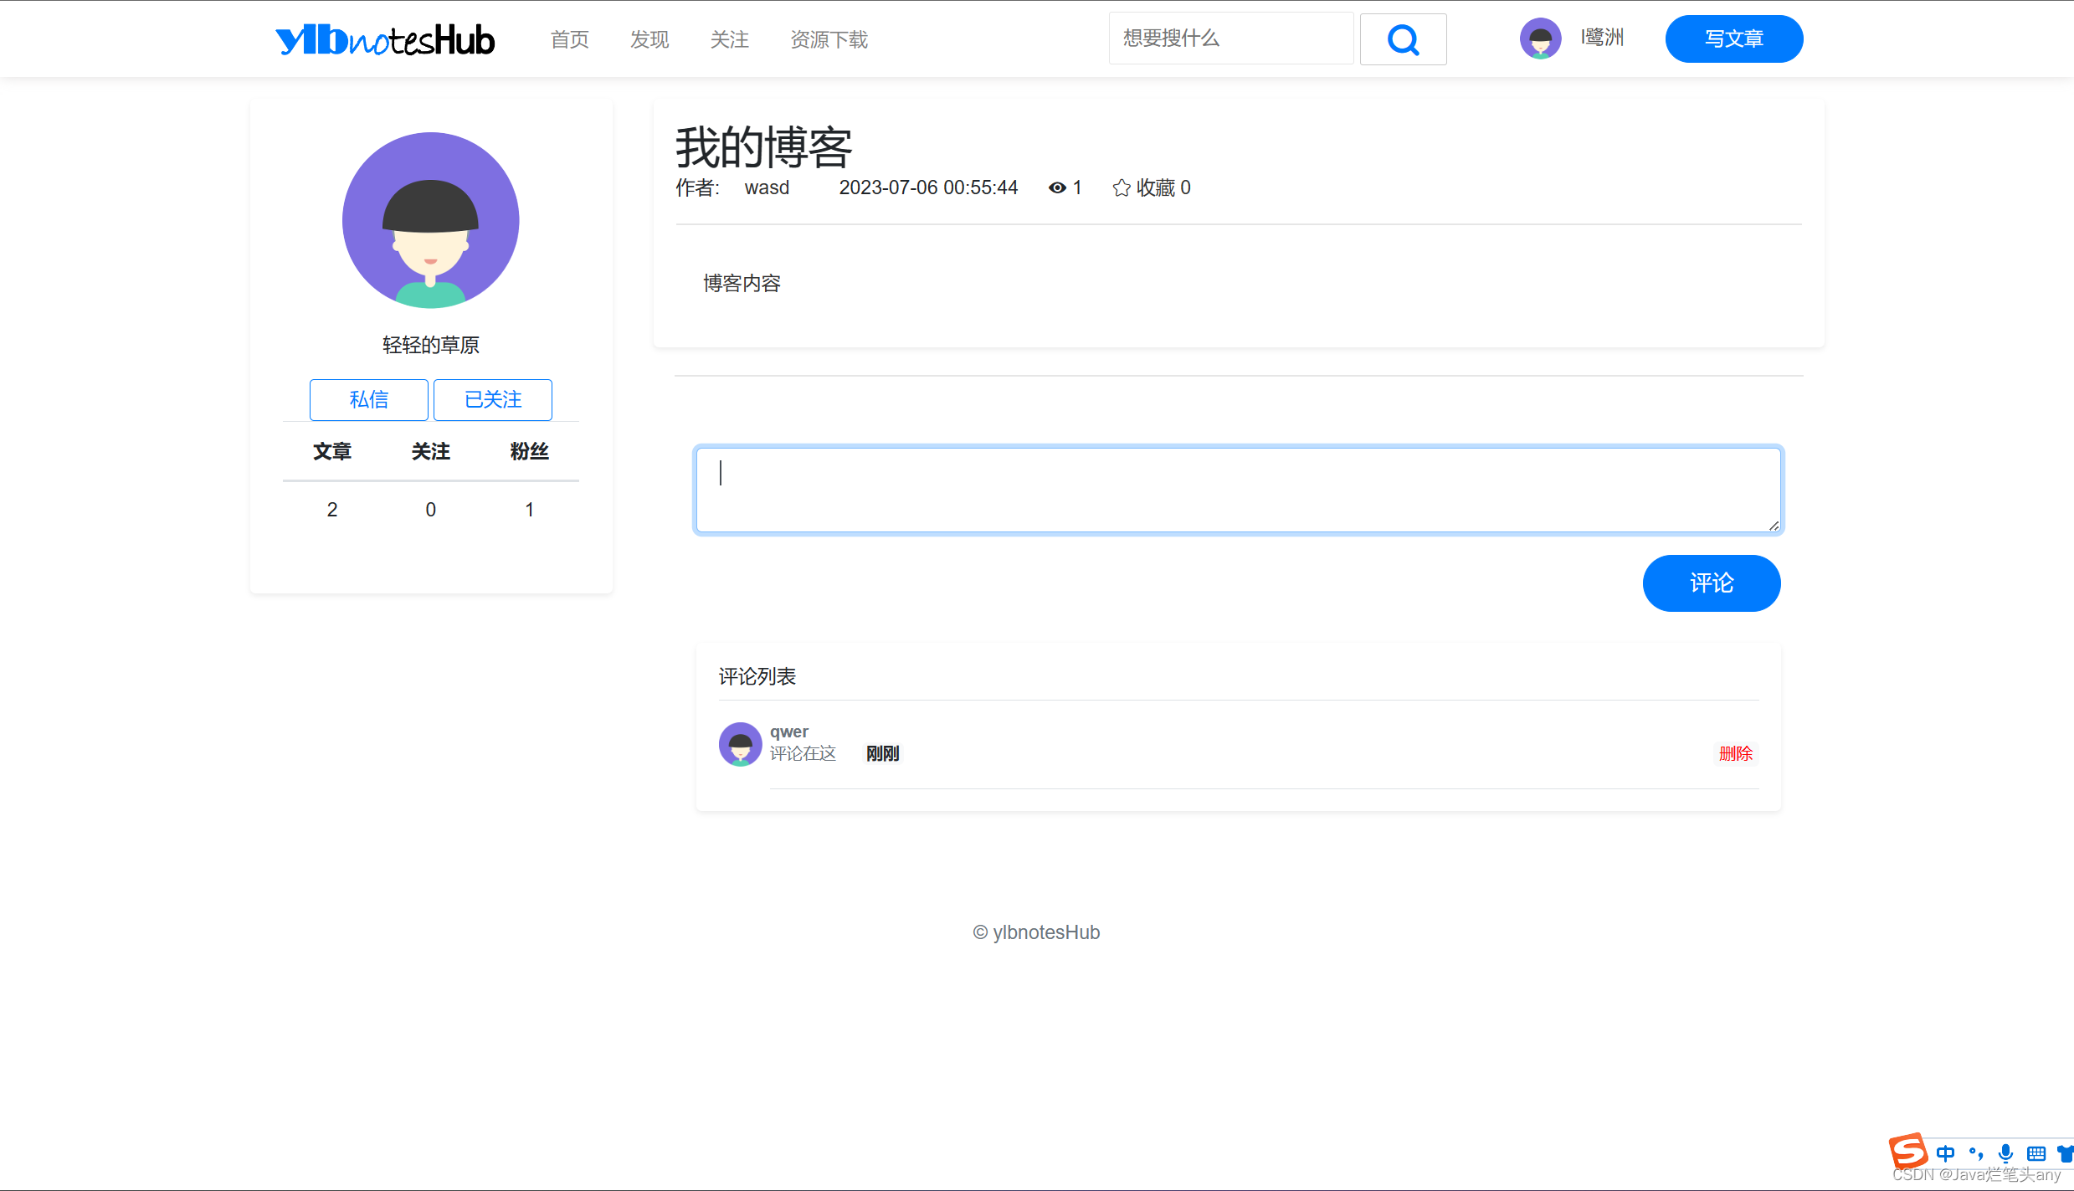2074x1191 pixels.
Task: Click the Sogou input method S logo
Action: tap(1908, 1151)
